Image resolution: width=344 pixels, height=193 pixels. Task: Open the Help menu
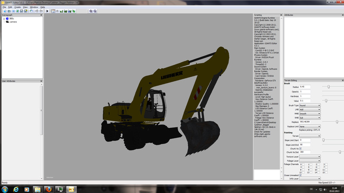click(43, 7)
